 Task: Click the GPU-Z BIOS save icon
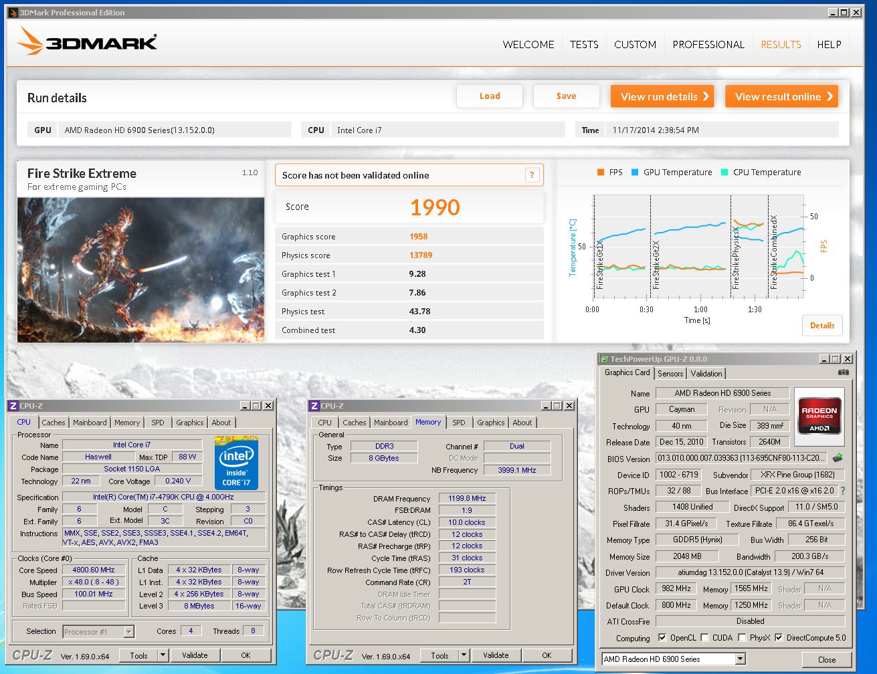click(x=837, y=458)
